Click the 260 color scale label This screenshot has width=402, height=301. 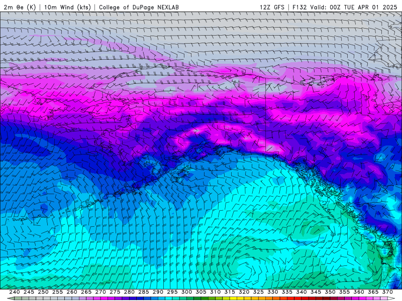click(72, 292)
